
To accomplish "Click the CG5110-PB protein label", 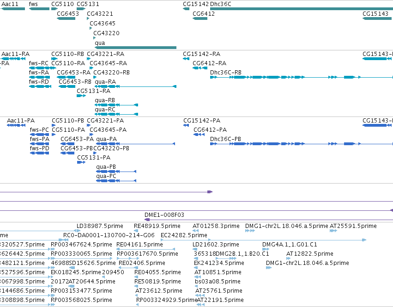I will click(68, 121).
